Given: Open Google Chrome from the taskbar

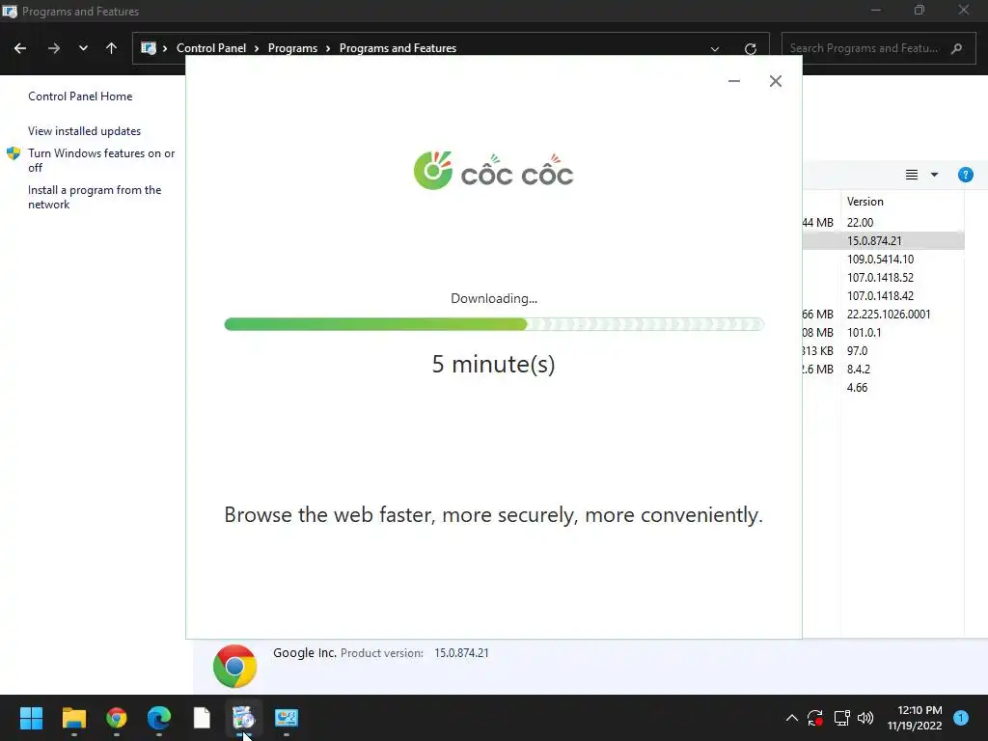Looking at the screenshot, I should pyautogui.click(x=117, y=718).
